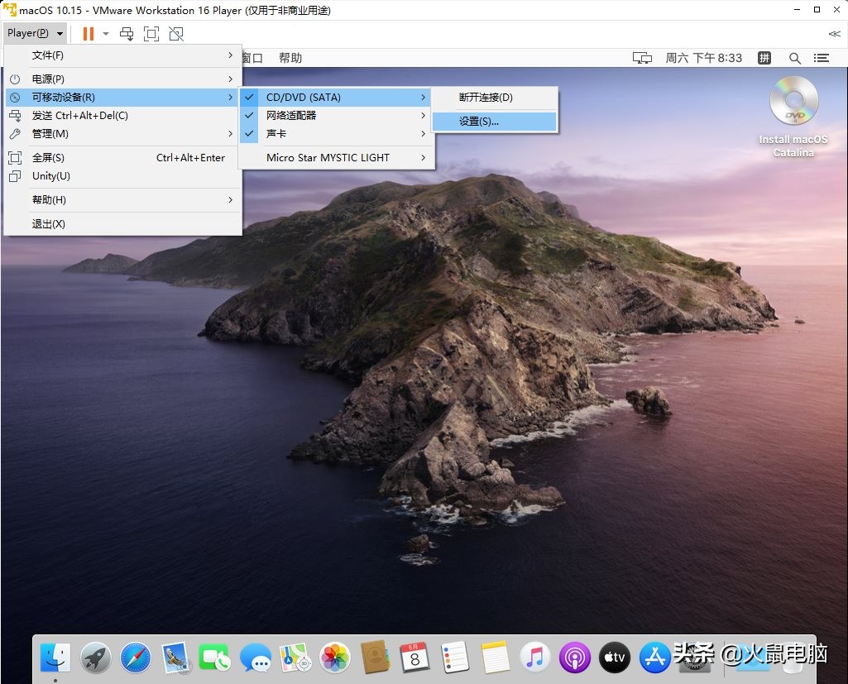
Task: Open Music from the Dock
Action: (x=535, y=658)
